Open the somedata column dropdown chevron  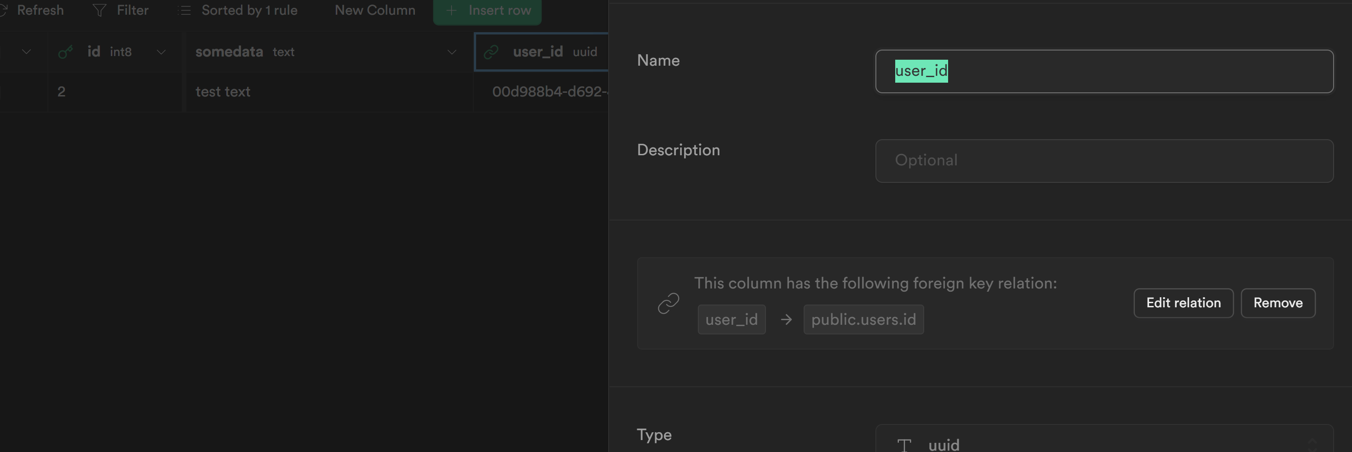pos(451,52)
